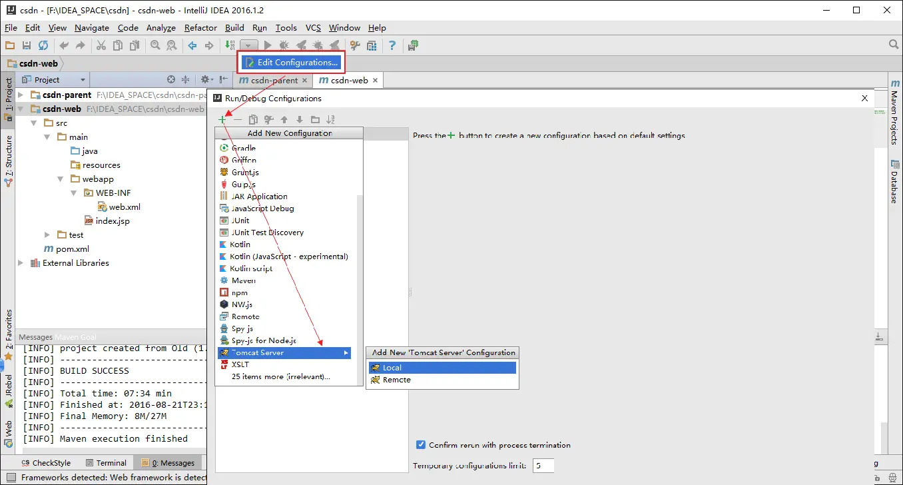903x485 pixels.
Task: Choose Local Tomcat Server option
Action: [x=442, y=368]
